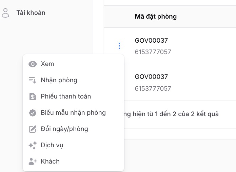Choose Nhận phòng menu entry
This screenshot has height=172, width=236.
click(59, 80)
